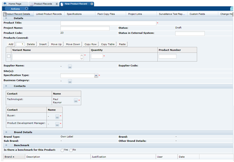The width and height of the screenshot is (234, 162).
Task: Close the Product Records tab
Action: tap(57, 4)
